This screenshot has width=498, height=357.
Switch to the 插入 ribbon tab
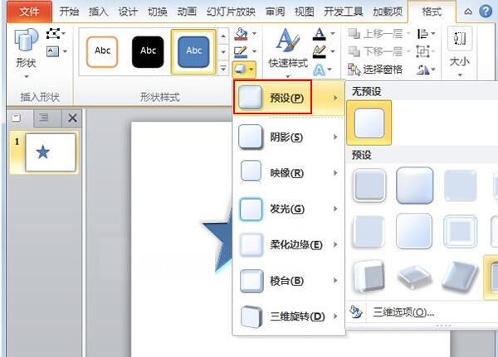pos(99,12)
